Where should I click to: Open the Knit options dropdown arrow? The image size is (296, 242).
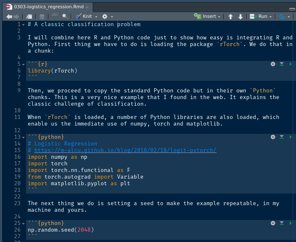[x=96, y=17]
